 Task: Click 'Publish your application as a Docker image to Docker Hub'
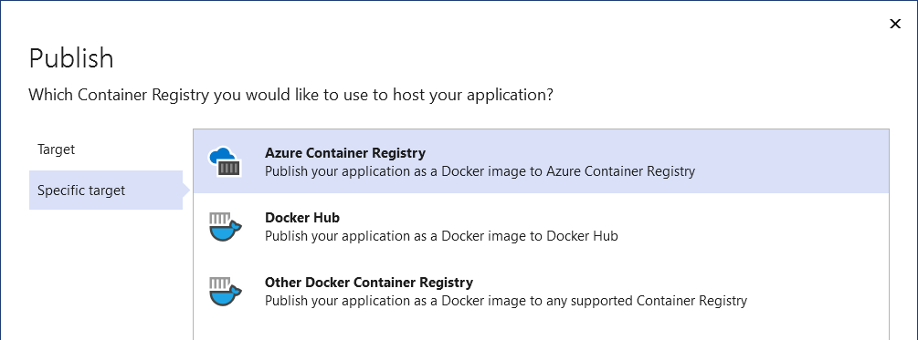tap(441, 236)
